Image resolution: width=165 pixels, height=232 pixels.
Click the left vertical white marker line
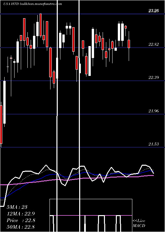click(57, 116)
